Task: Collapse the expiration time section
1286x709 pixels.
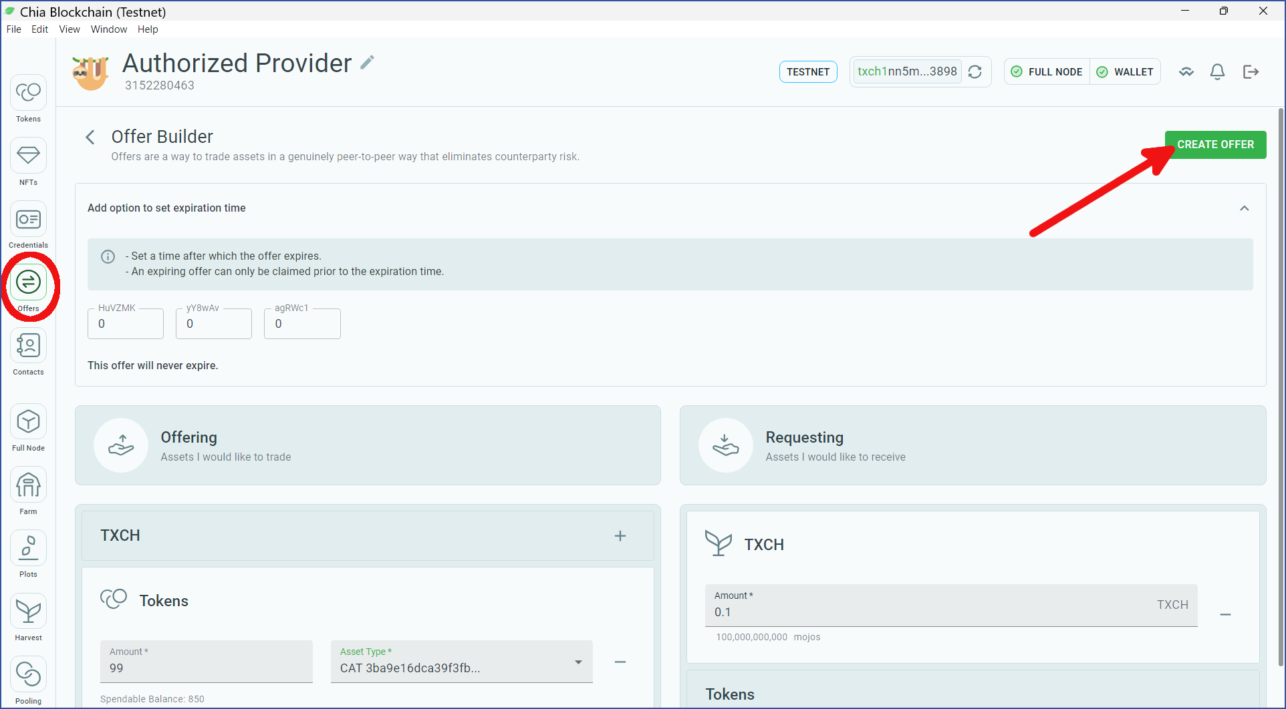Action: coord(1245,208)
